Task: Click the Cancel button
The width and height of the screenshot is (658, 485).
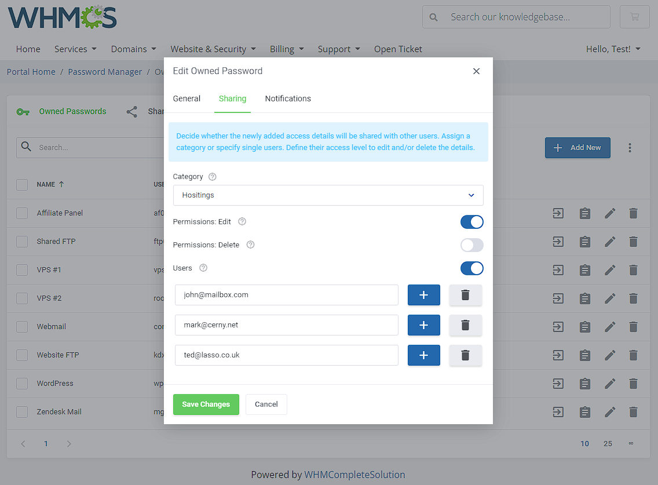Action: (x=266, y=404)
